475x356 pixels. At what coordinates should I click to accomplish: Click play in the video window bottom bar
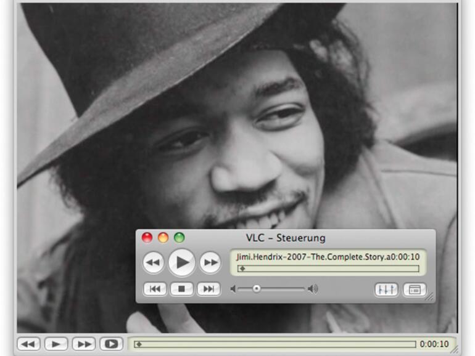pyautogui.click(x=56, y=344)
